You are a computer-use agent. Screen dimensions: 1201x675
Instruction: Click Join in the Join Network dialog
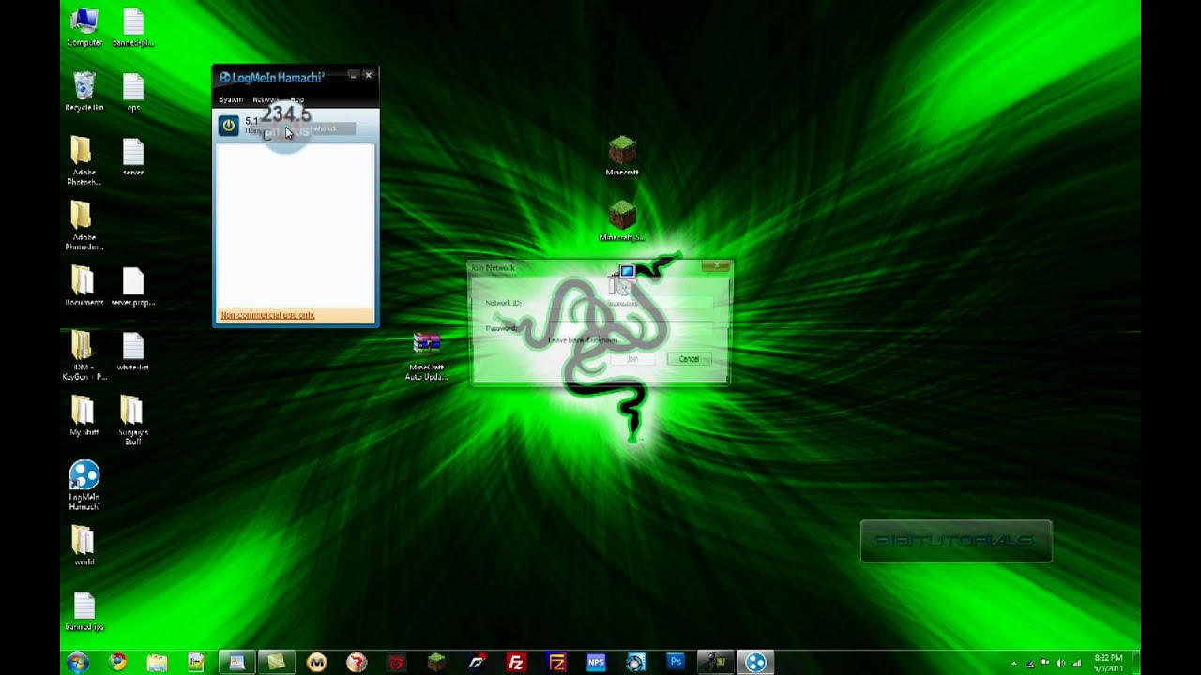(x=632, y=359)
